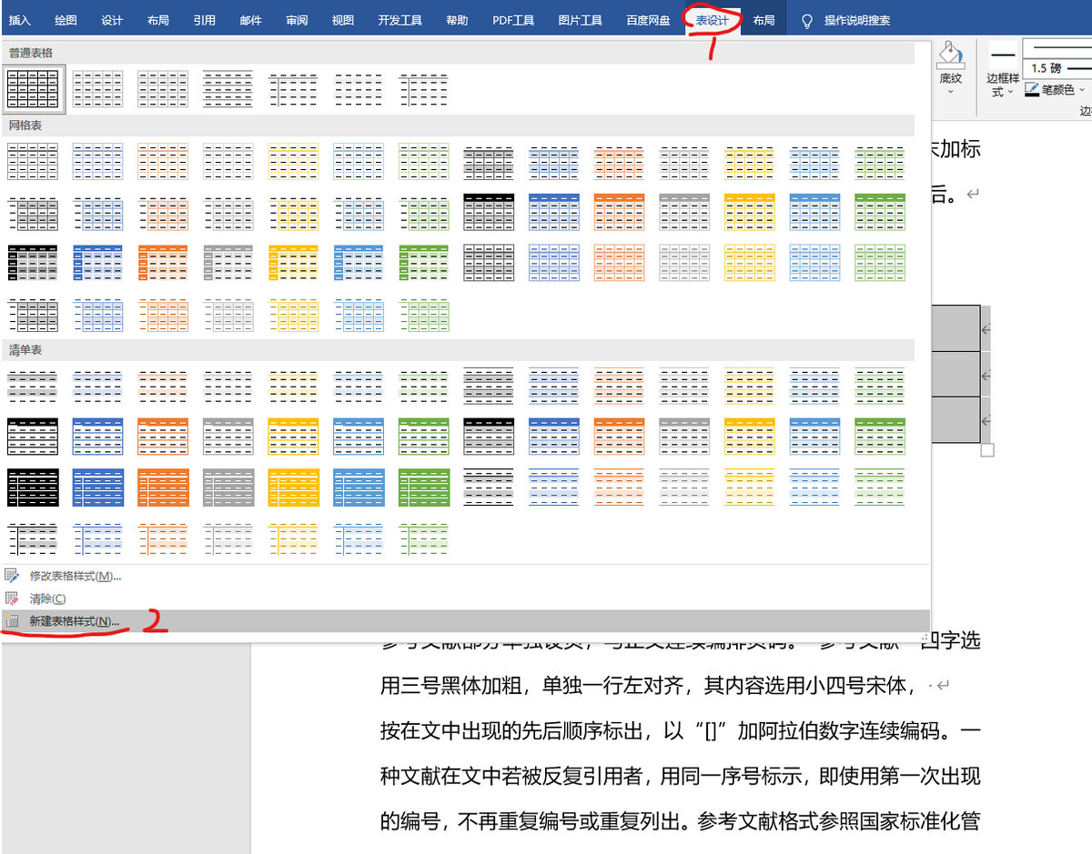Click the 普通表格 section header text
The height and width of the screenshot is (854, 1092).
31,53
